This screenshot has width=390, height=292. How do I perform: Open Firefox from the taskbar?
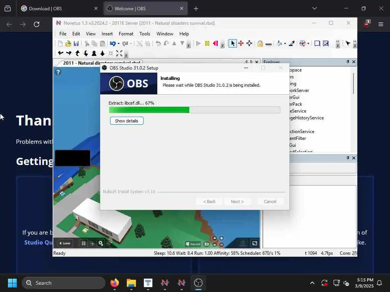tap(114, 283)
